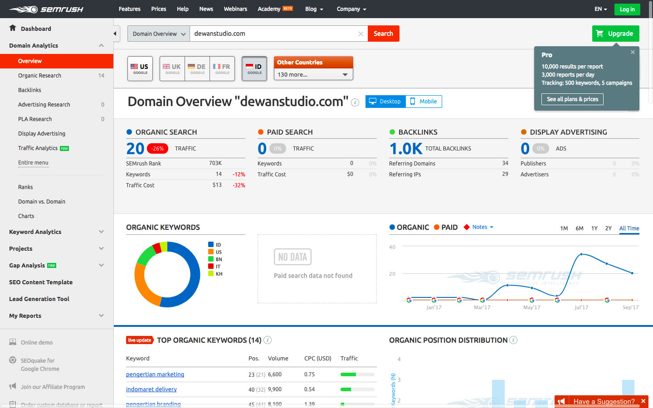
Task: Click info icon beside Domain Overview title
Action: coord(356,102)
